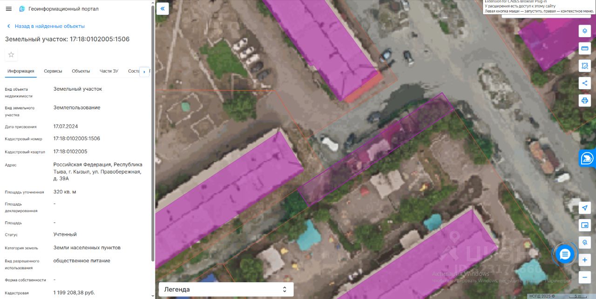Open the map layers tool

point(585,31)
